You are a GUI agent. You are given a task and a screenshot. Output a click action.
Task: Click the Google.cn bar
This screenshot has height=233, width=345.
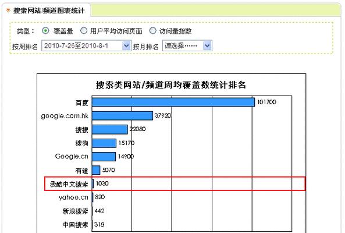[104, 157]
